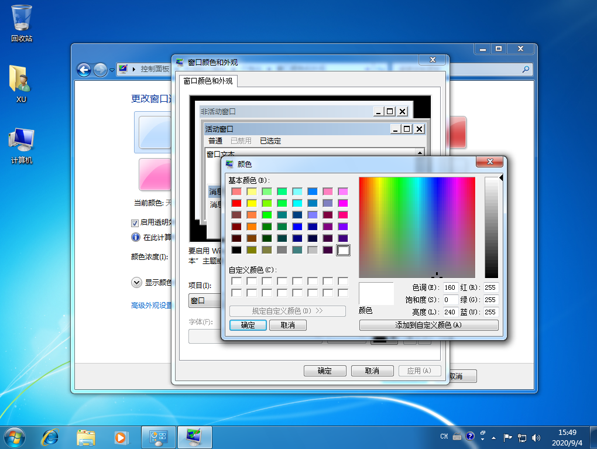
Task: Click the 控制面板 breadcrumb arrow in the address bar
Action: click(134, 70)
